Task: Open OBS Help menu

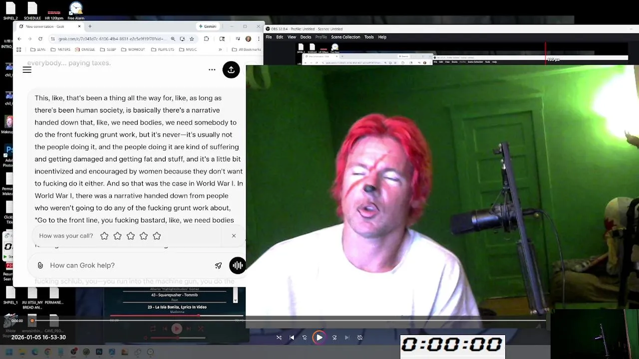Action: pos(382,37)
